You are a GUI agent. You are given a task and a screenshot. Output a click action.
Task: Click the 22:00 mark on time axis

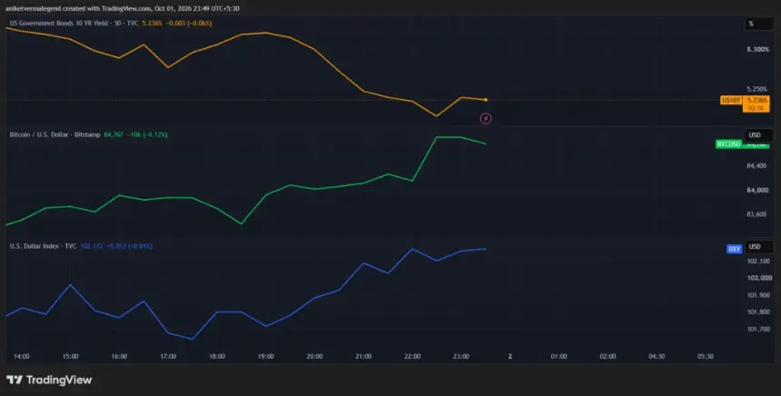click(x=412, y=357)
